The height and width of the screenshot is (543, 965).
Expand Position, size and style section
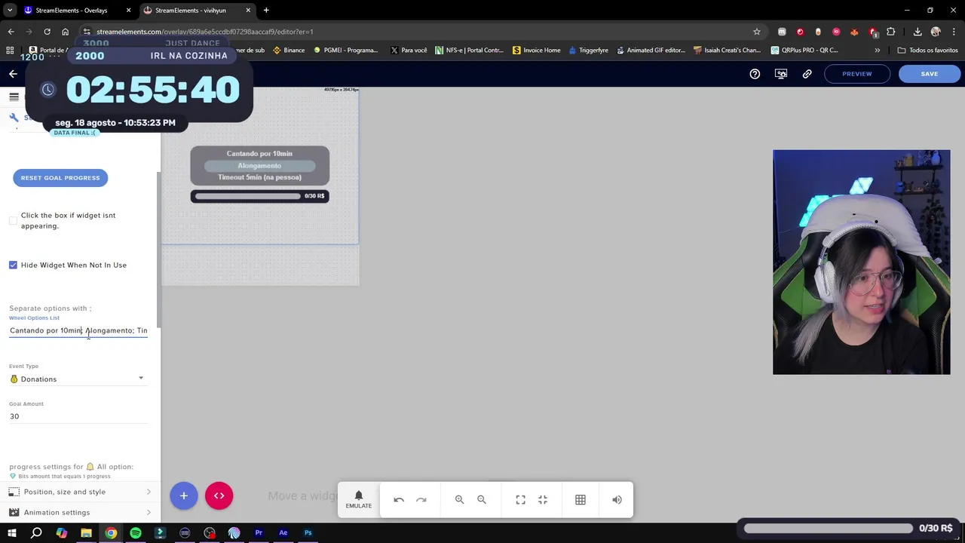(x=80, y=492)
